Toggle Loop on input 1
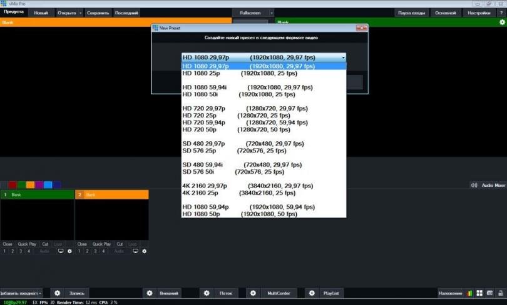The height and width of the screenshot is (305, 507). point(58,244)
